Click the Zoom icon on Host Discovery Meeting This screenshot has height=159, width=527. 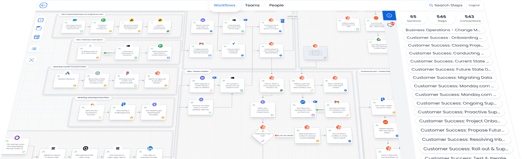(x=303, y=102)
